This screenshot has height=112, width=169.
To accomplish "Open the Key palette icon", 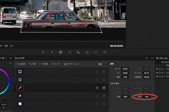I will point(87,52).
